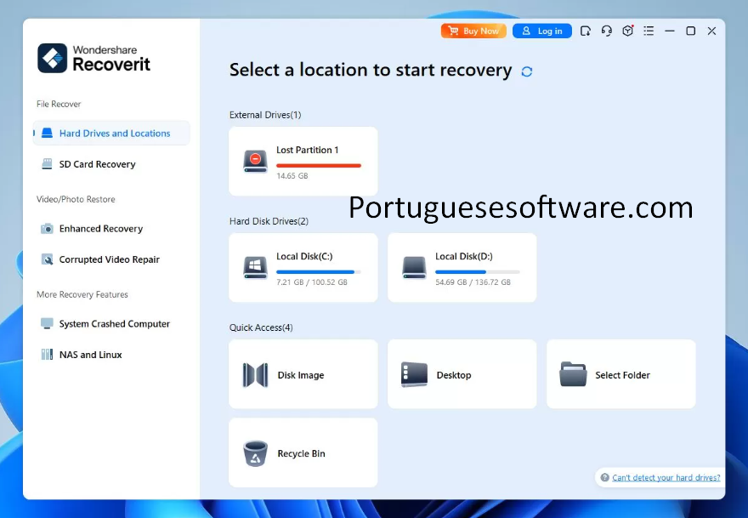Image resolution: width=748 pixels, height=518 pixels.
Task: Open System Crashed Computer feature
Action: [116, 323]
